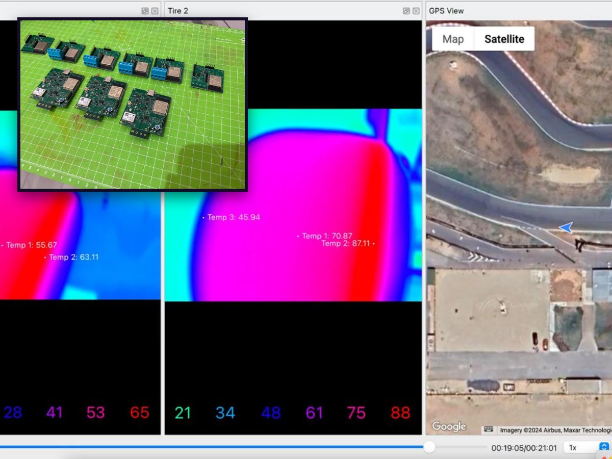Click scale value 75 in Tire 2
The height and width of the screenshot is (459, 612).
(x=356, y=413)
